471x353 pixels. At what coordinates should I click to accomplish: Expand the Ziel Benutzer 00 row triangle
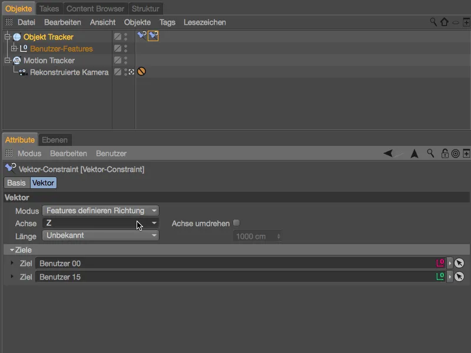[x=12, y=263]
